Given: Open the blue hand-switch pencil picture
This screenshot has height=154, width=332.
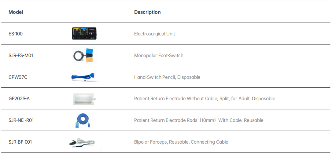Looking at the screenshot, I should (85, 77).
